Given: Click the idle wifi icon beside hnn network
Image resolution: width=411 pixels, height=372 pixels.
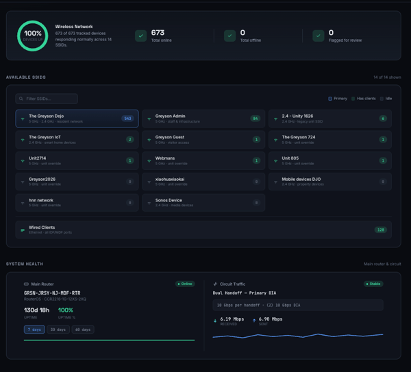Looking at the screenshot, I should (x=23, y=203).
